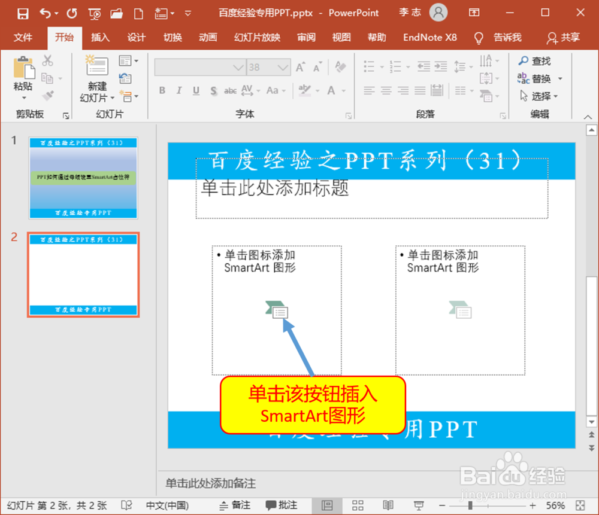Toggle Italic formatting
This screenshot has height=515, width=599.
(179, 90)
